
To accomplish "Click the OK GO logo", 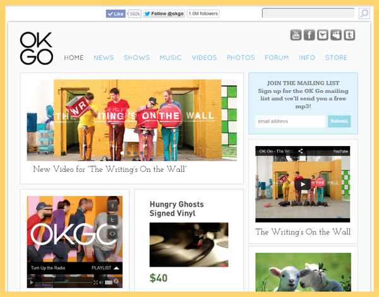I will point(37,49).
